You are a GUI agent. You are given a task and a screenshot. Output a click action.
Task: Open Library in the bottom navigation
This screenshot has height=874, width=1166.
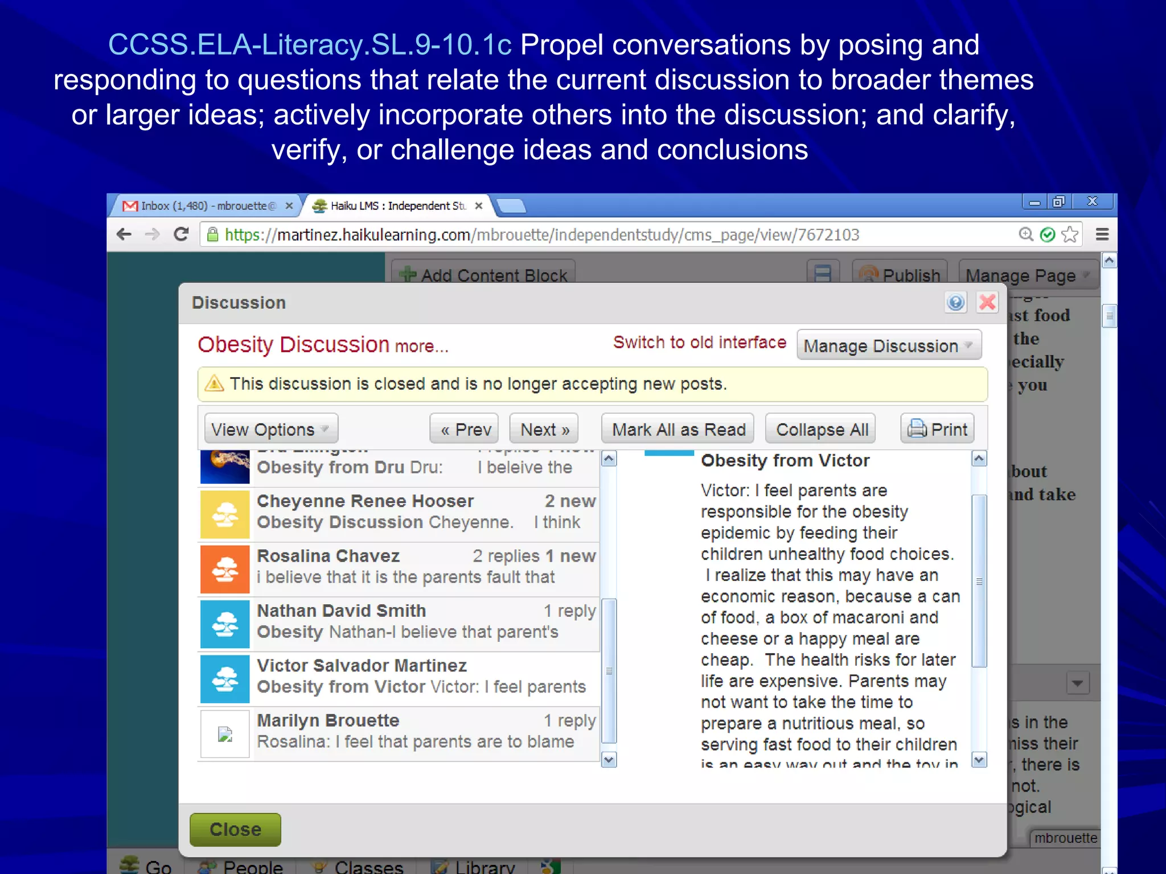point(473,866)
